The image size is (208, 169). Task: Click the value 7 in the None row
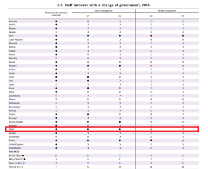click(56, 167)
